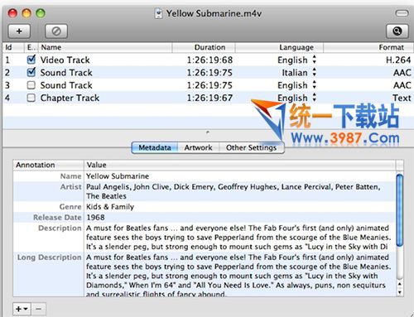Select the Sound Track name in row 3
This screenshot has height=317, width=414.
(66, 85)
